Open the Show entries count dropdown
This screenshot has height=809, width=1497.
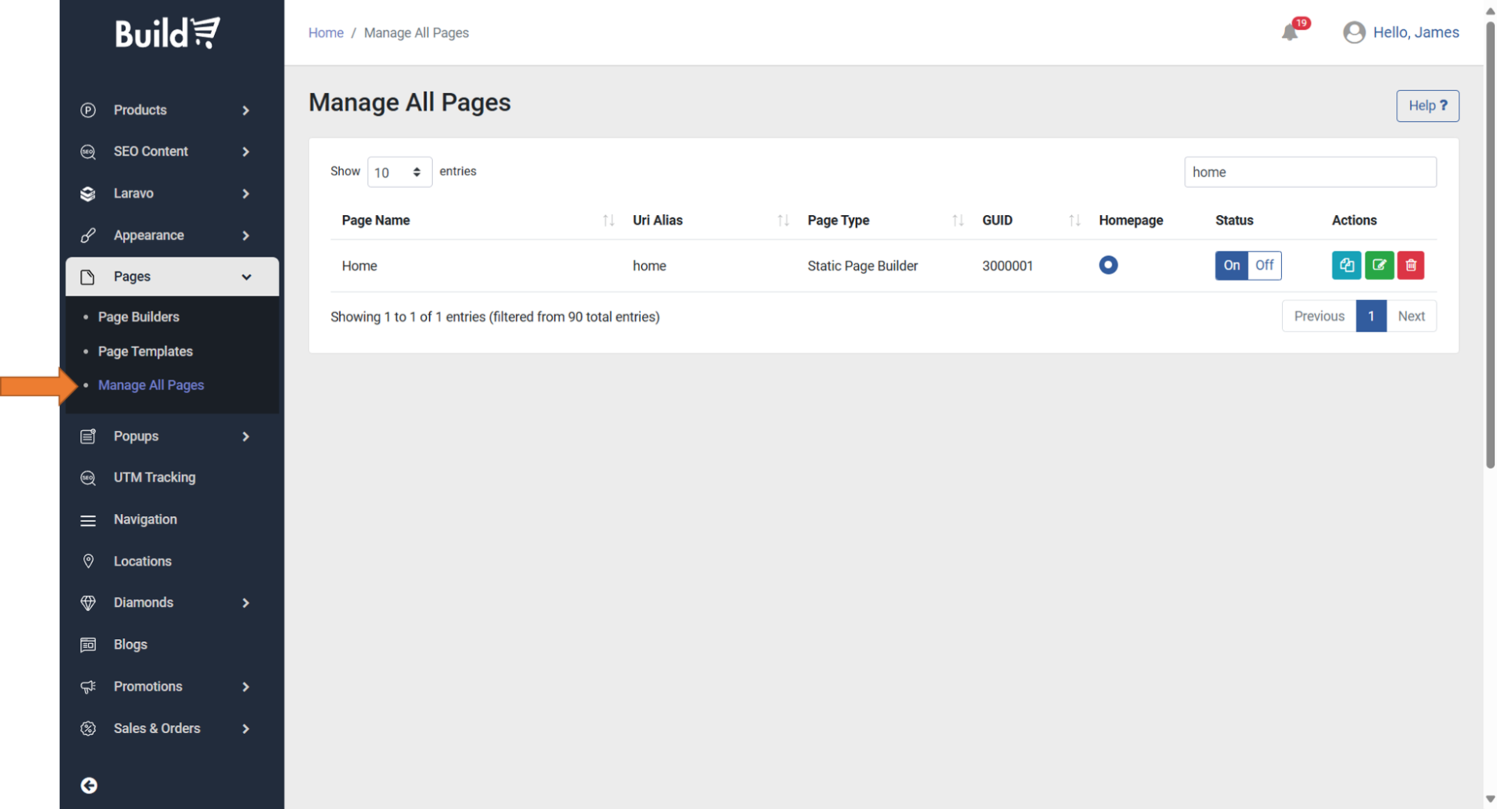(399, 172)
